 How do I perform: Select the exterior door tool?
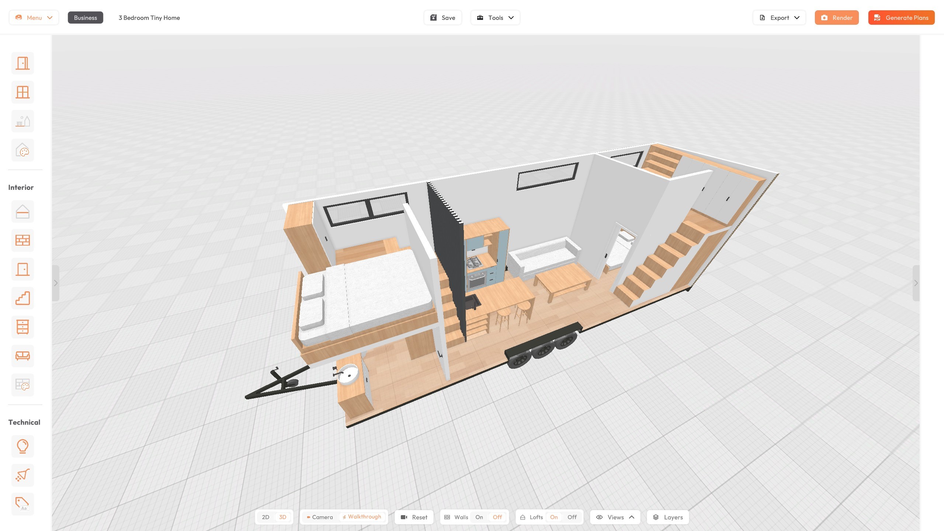point(22,63)
